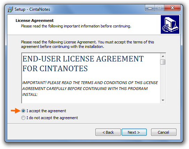The image size is (189, 149).
Task: Go to previous step with the Back button
Action: 108,132
